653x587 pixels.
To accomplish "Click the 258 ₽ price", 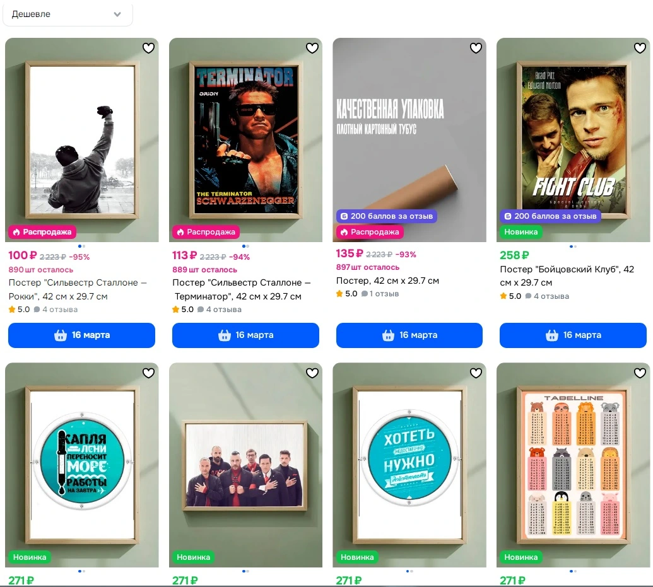I will [x=514, y=255].
